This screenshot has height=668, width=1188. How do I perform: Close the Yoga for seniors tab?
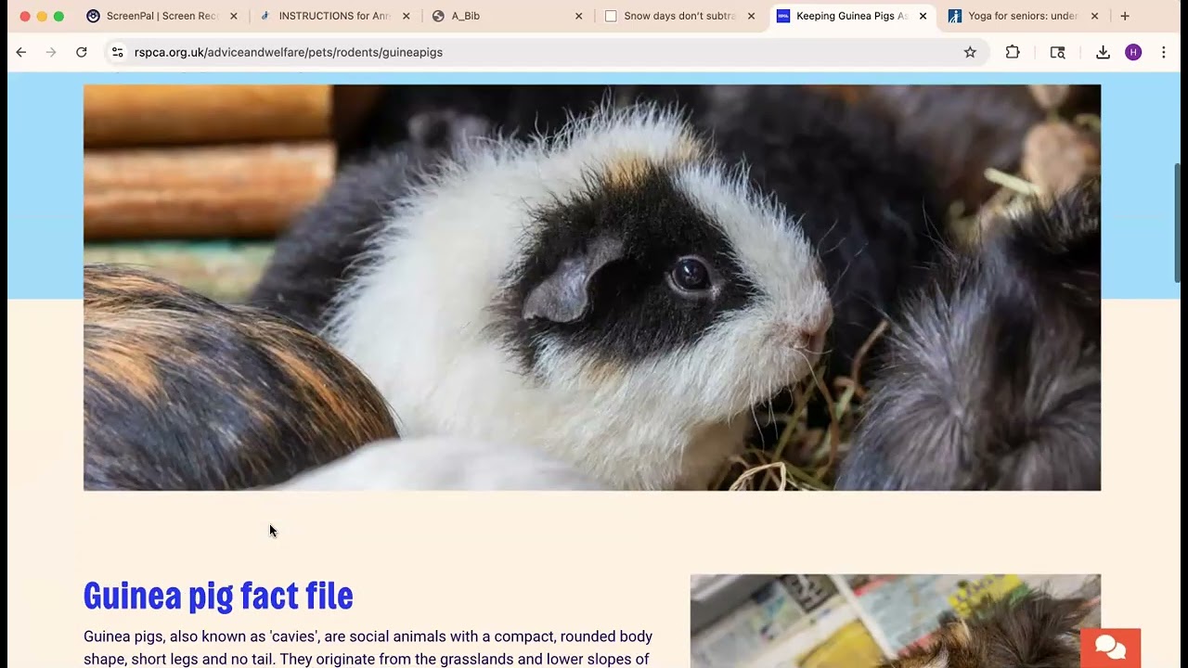[1094, 16]
